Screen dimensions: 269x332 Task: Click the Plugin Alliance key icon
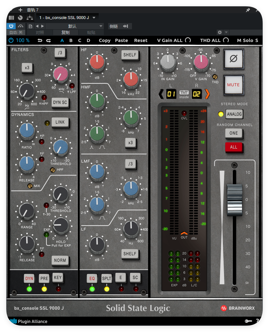pyautogui.click(x=248, y=321)
